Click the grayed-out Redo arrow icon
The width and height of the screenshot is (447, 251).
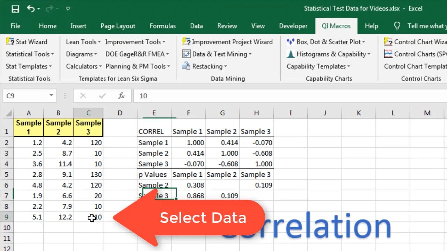[x=50, y=9]
